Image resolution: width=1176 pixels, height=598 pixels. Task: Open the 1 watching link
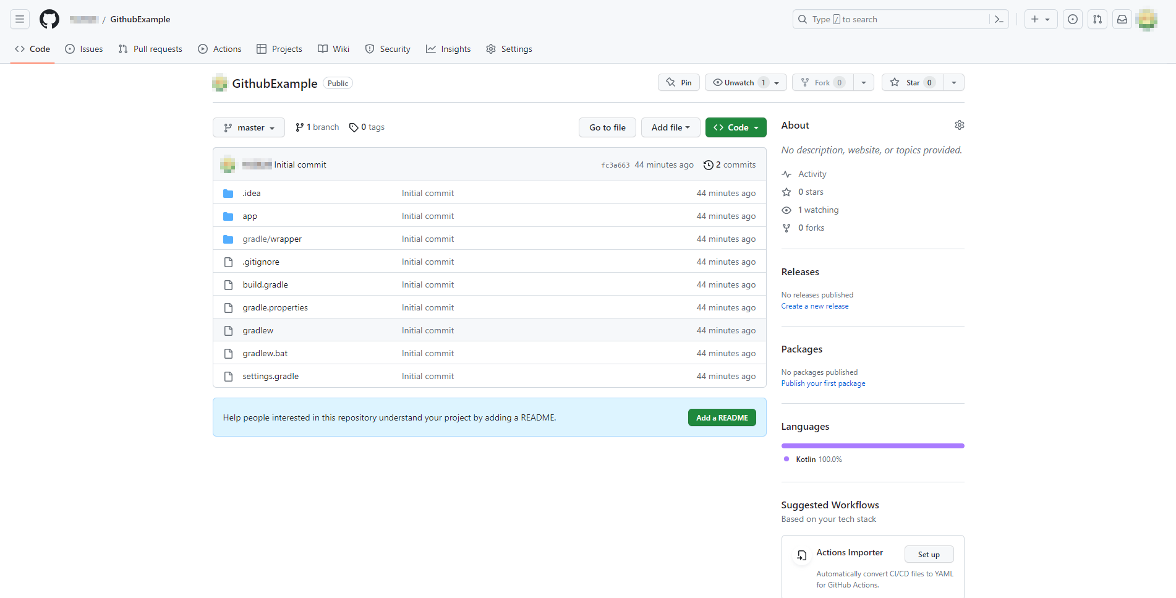[811, 210]
